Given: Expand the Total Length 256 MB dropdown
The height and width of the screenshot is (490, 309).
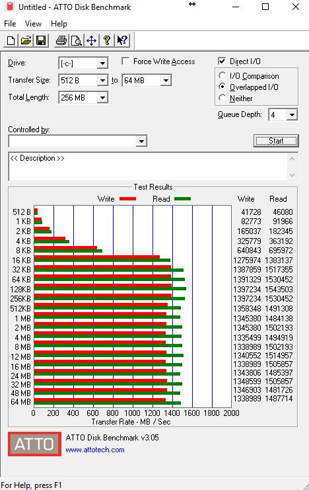Looking at the screenshot, I should tap(102, 98).
